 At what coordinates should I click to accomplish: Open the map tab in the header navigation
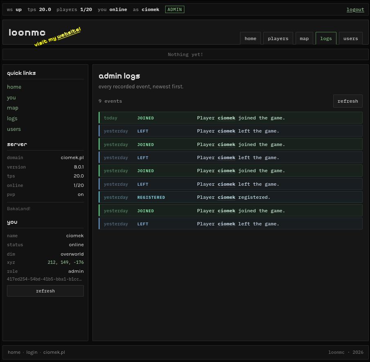pyautogui.click(x=304, y=38)
